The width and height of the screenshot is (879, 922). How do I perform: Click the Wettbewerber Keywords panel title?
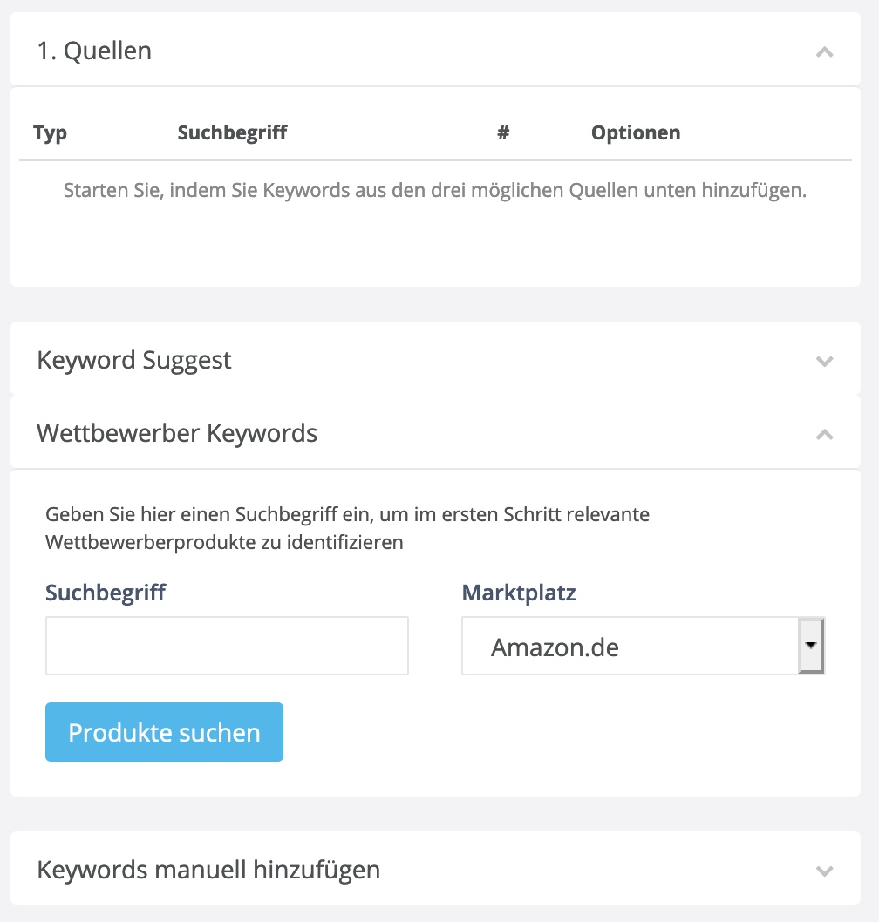click(x=177, y=433)
